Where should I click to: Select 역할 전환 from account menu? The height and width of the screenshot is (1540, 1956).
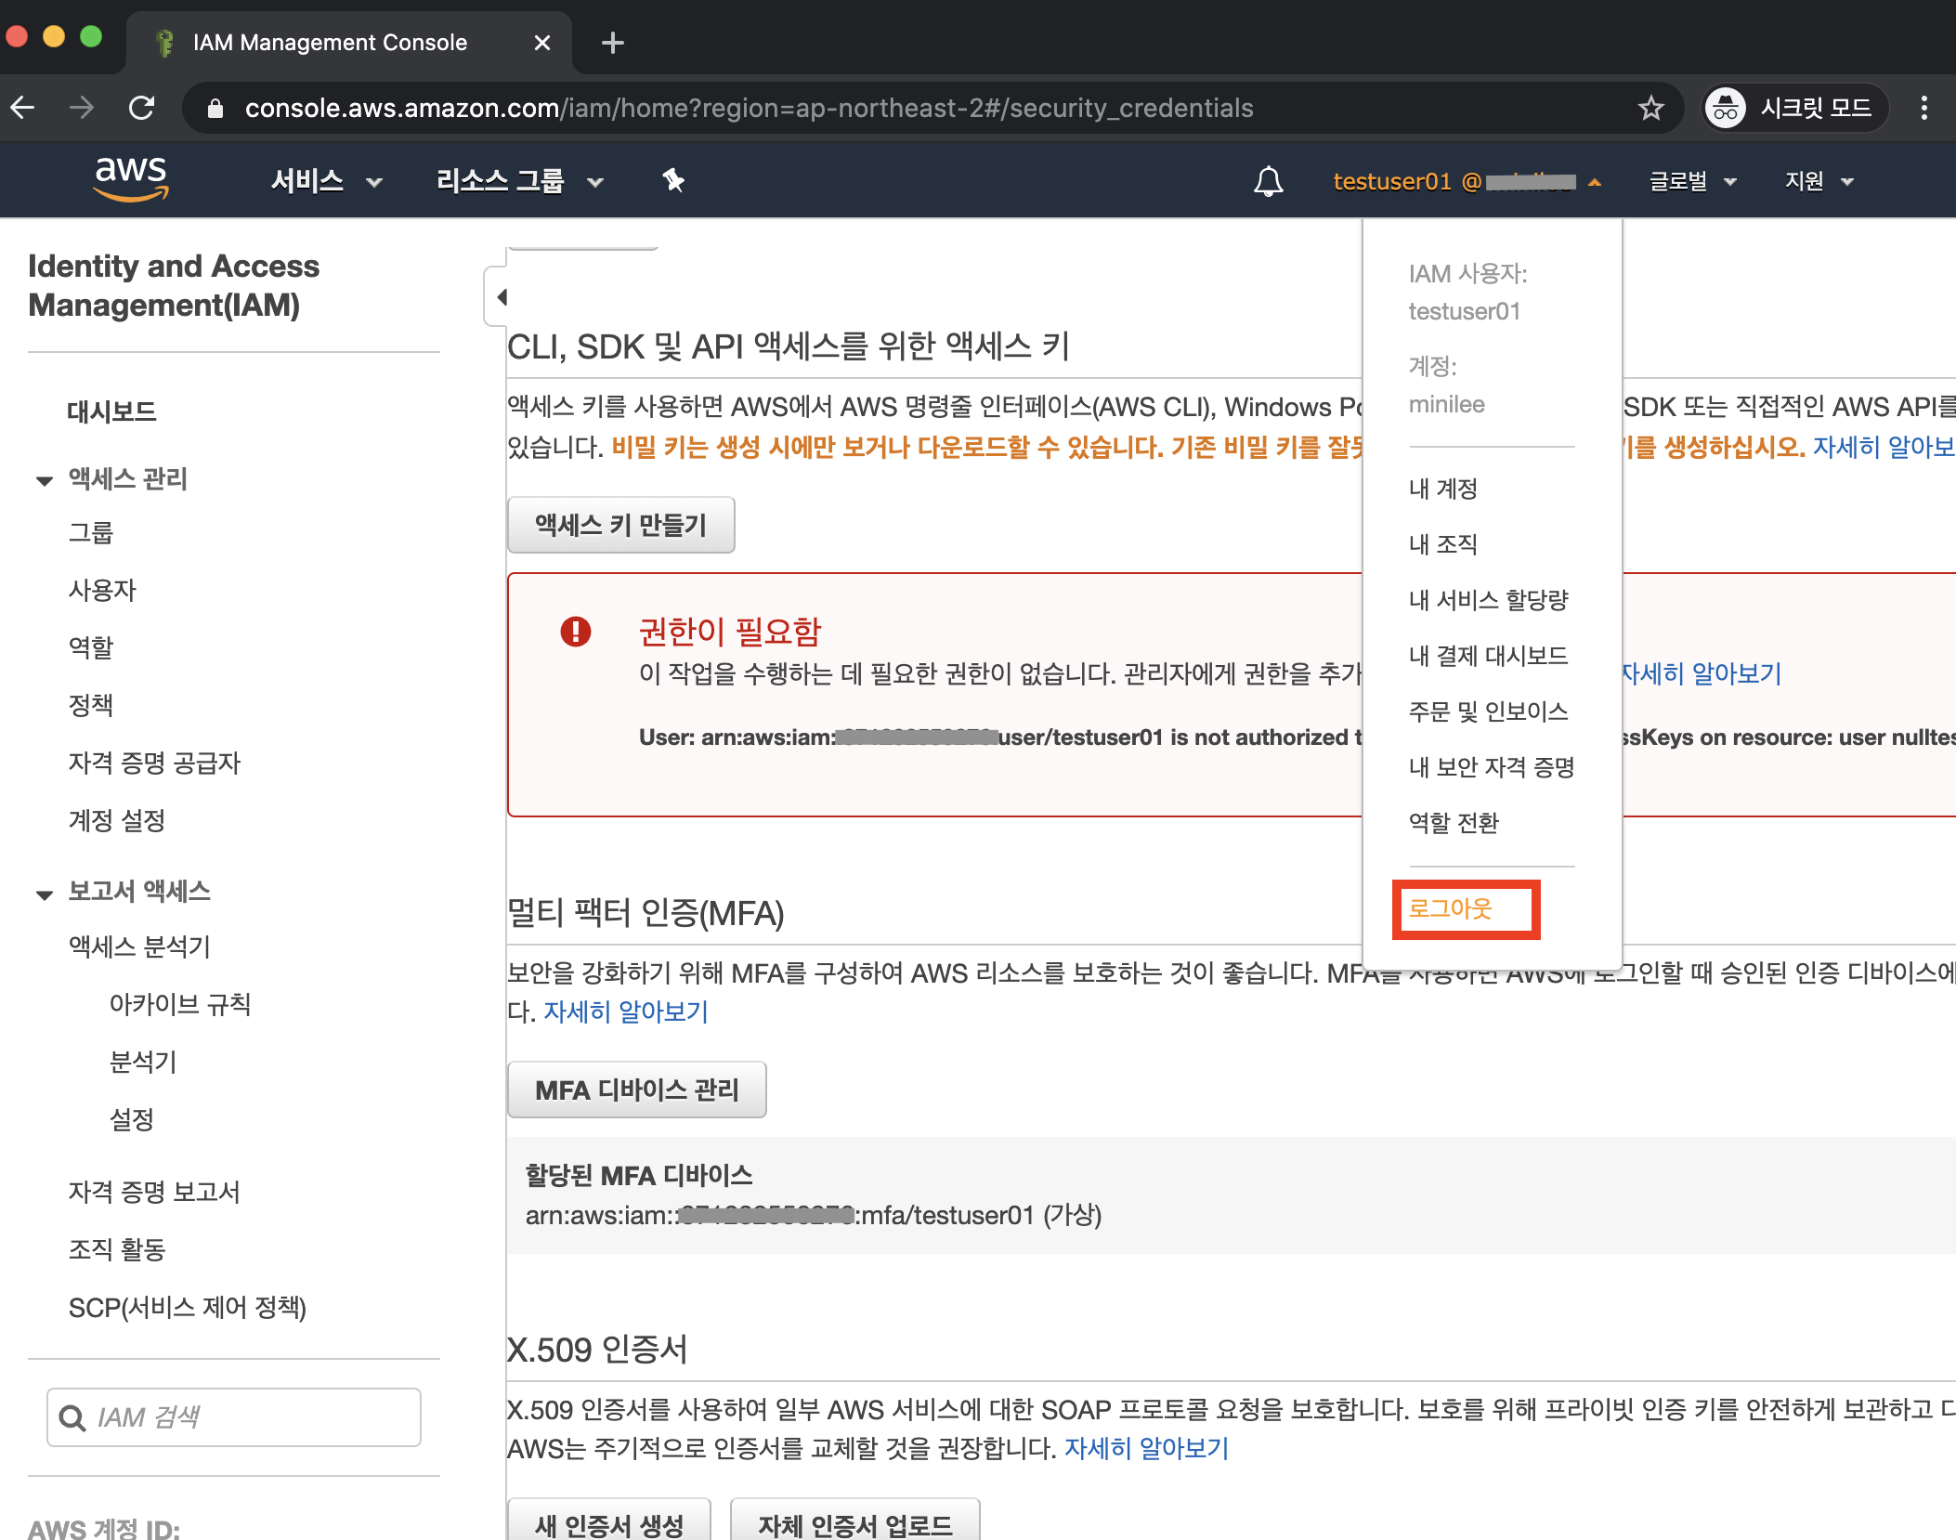[1454, 823]
